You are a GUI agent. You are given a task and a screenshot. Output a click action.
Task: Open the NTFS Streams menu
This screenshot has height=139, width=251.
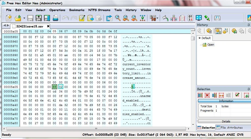(99, 10)
